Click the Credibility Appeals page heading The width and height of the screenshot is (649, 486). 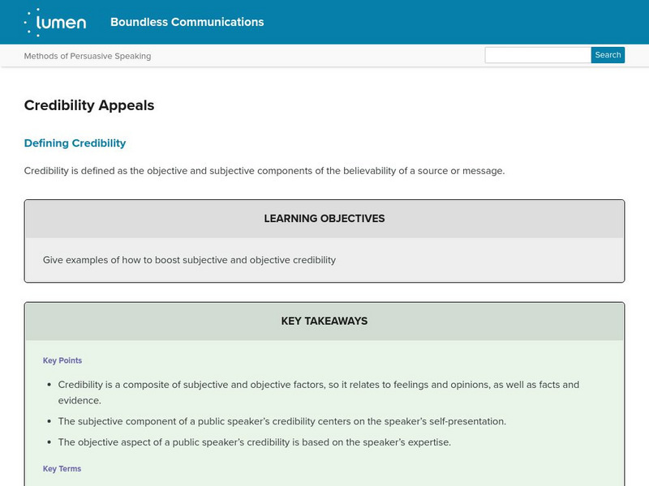pyautogui.click(x=89, y=105)
